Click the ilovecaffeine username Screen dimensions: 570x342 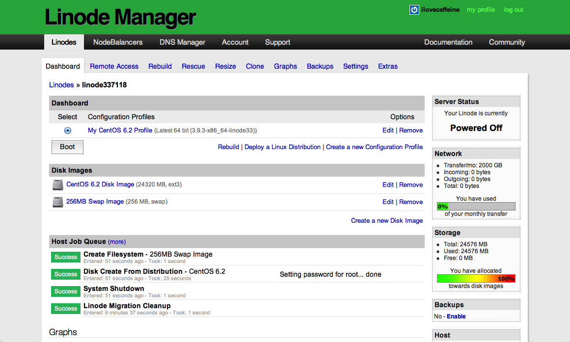point(440,10)
